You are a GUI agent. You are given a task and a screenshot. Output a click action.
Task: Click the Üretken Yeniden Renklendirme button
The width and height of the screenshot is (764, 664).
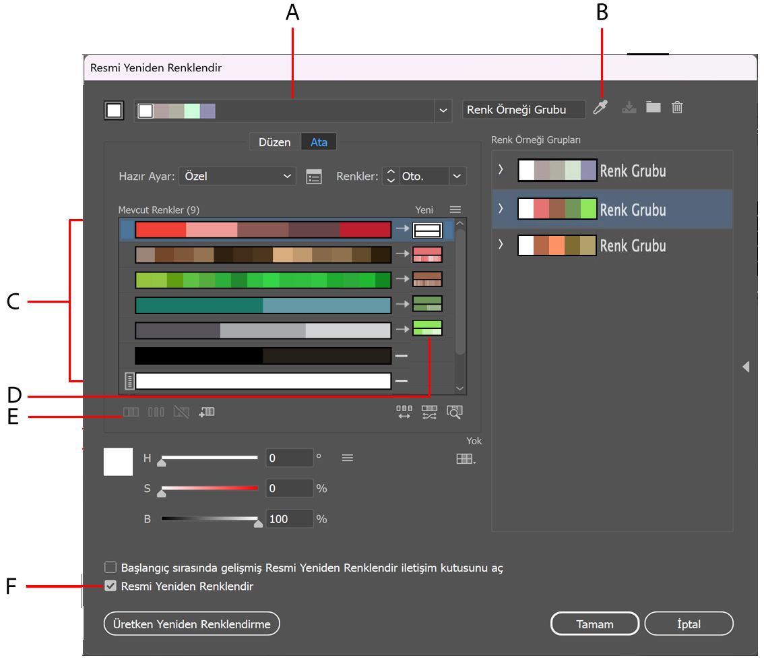click(x=191, y=624)
